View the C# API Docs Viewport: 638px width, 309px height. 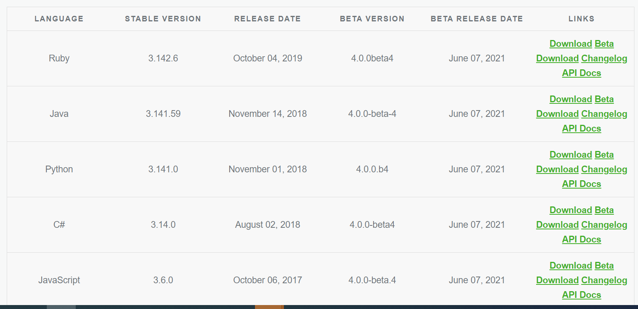pyautogui.click(x=581, y=240)
